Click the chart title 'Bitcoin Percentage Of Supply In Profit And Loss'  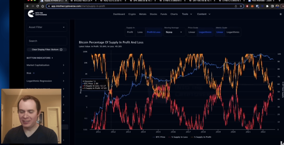(111, 43)
